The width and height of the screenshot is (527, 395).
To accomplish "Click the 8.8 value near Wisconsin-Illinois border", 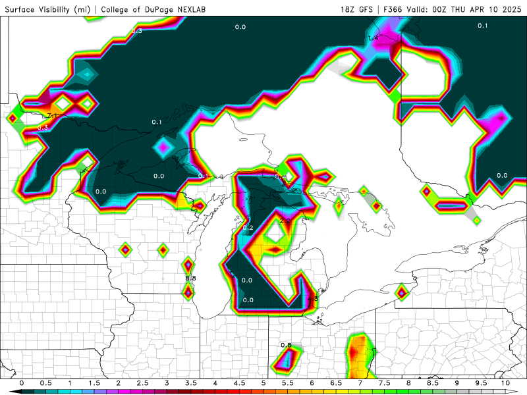I will 190,278.
